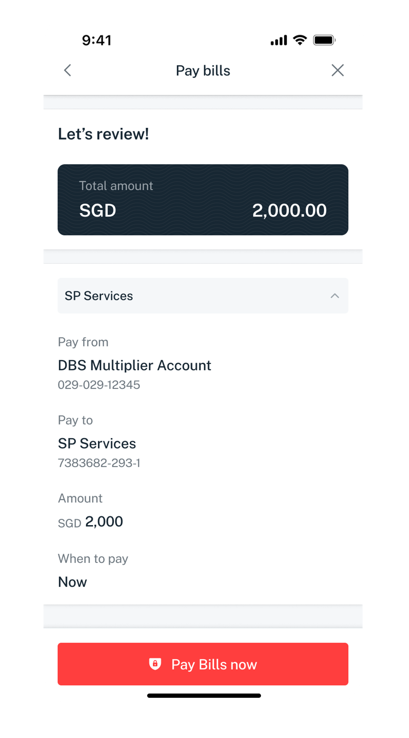Close the Pay bills screen
The width and height of the screenshot is (409, 738).
[x=338, y=70]
